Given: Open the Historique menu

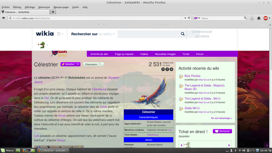Looking at the screenshot, I should coord(44,7).
